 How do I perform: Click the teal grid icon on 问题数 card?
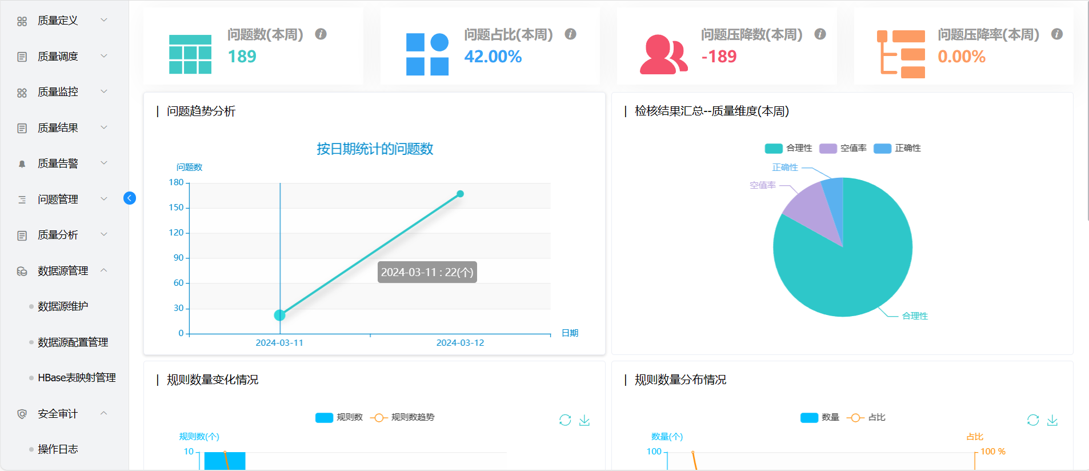[x=190, y=54]
